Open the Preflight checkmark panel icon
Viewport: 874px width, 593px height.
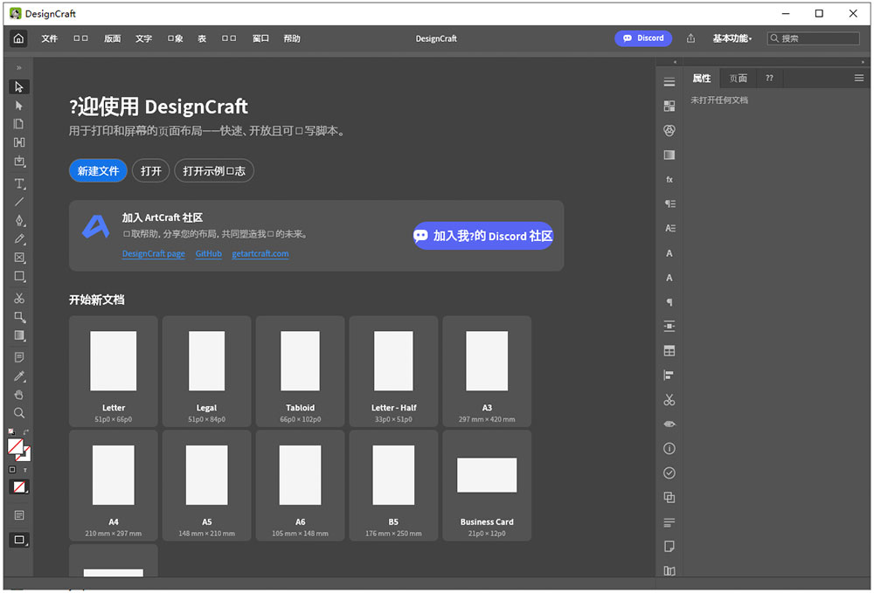coord(669,472)
